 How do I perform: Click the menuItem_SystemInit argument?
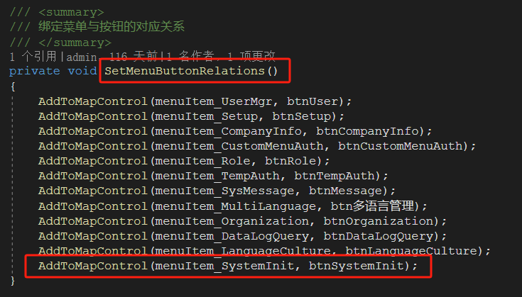click(224, 266)
